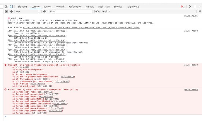This screenshot has height=121, width=202.
Task: Click 'at Array.flatMap (<anonymous>)' stack line
Action: (30, 74)
